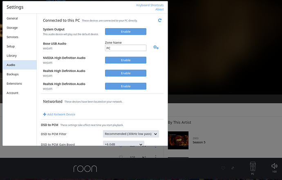
Task: Click the Season 5 album title
Action: tap(199, 142)
